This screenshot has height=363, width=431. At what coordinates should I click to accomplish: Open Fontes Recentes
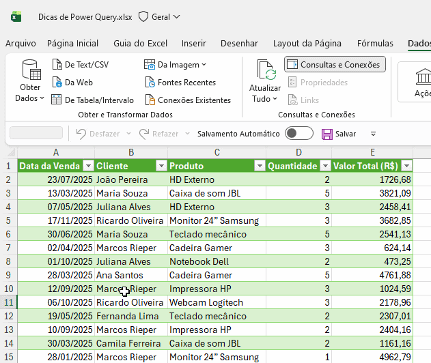[180, 83]
